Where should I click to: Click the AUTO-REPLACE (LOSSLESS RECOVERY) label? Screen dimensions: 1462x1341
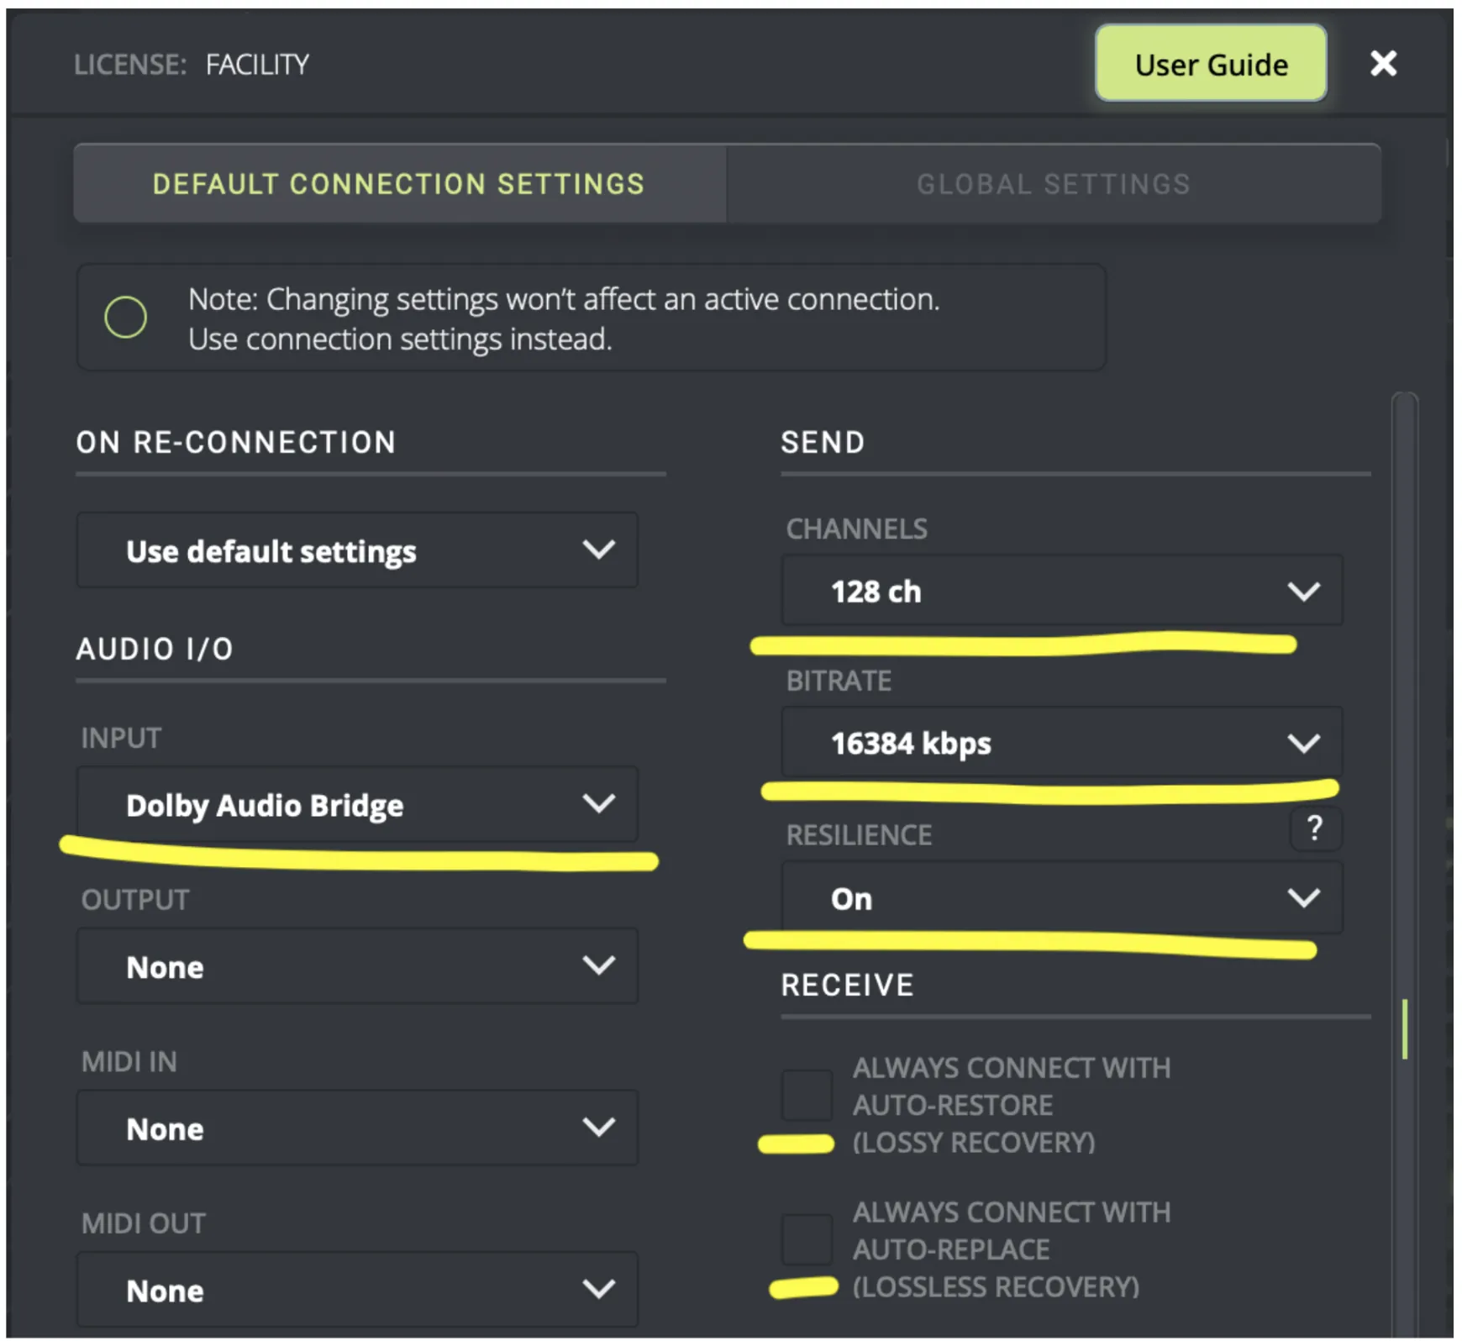[1012, 1249]
